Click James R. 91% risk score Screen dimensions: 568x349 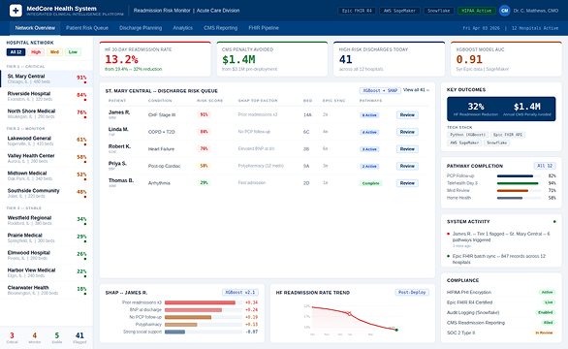tap(204, 114)
